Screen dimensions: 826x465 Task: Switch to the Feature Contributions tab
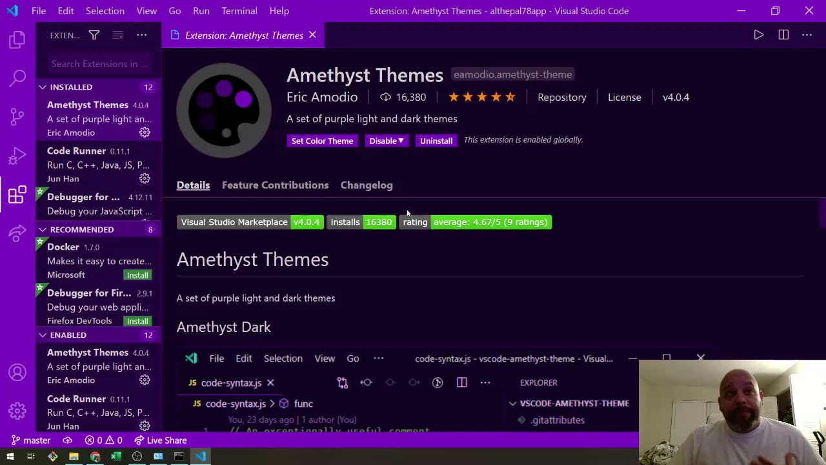click(x=275, y=185)
